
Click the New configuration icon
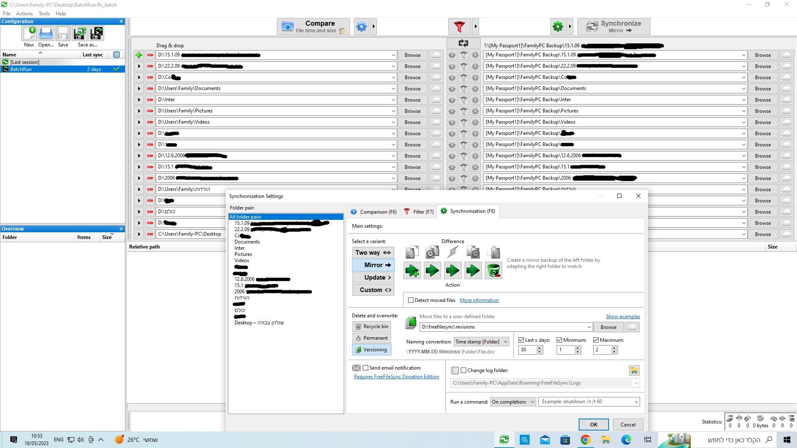click(x=29, y=33)
